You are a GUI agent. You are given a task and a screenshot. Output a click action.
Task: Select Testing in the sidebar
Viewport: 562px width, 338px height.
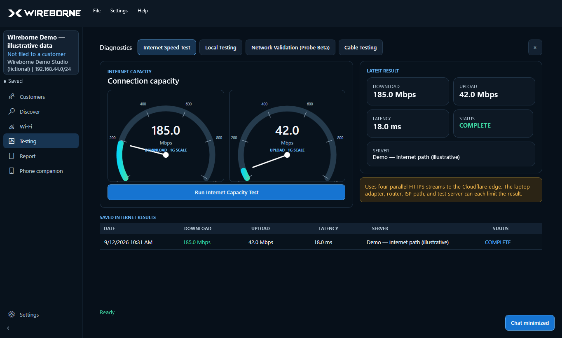pos(41,141)
